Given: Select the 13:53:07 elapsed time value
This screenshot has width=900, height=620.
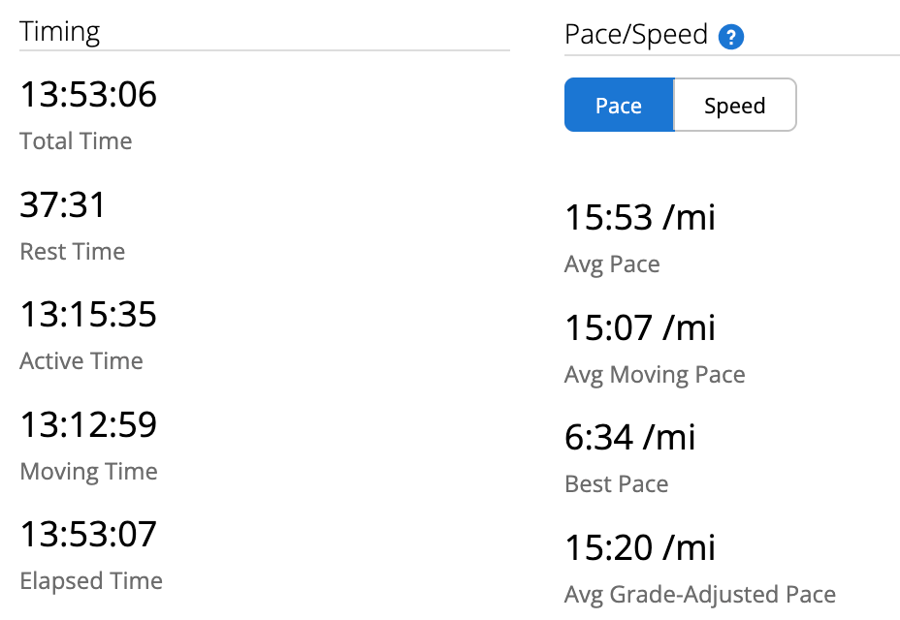Looking at the screenshot, I should [x=88, y=535].
